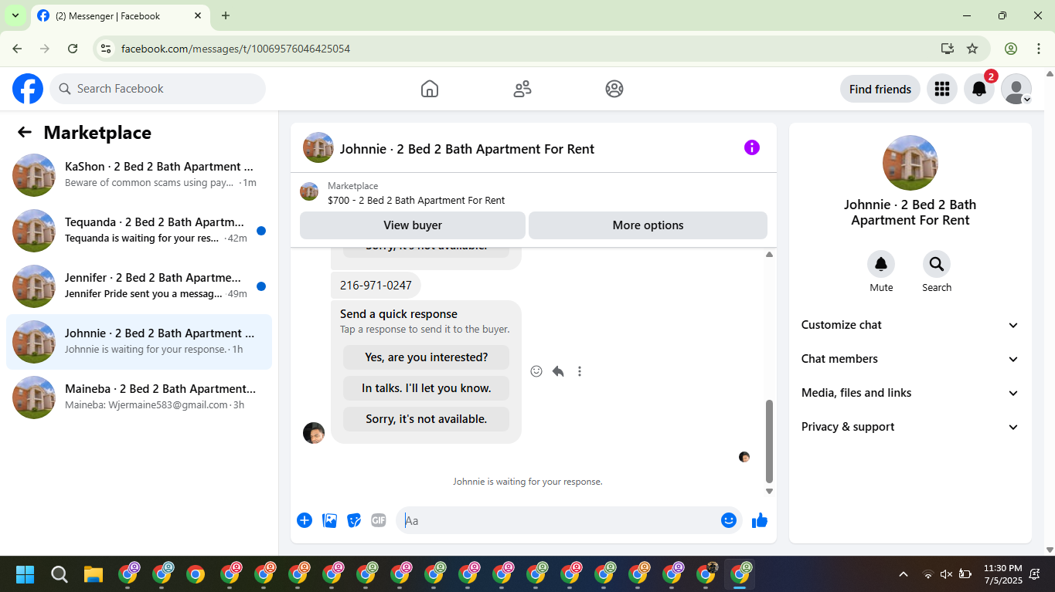Expand the Privacy & support section
The height and width of the screenshot is (592, 1055).
click(910, 427)
